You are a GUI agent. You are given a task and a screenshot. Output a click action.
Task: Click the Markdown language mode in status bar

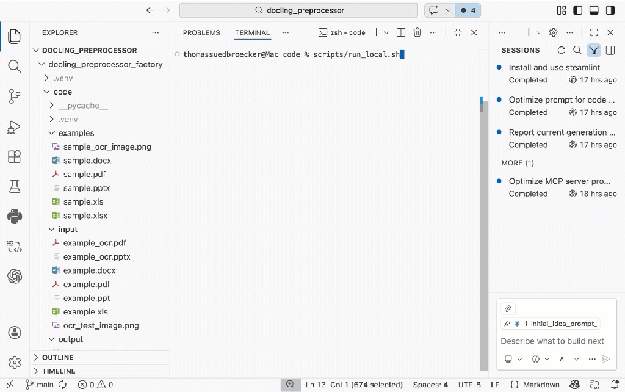pyautogui.click(x=541, y=385)
